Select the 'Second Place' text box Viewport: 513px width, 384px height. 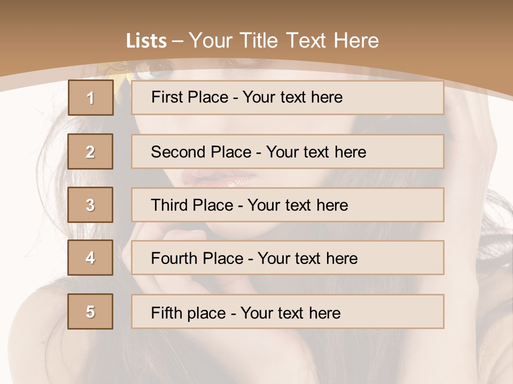287,151
